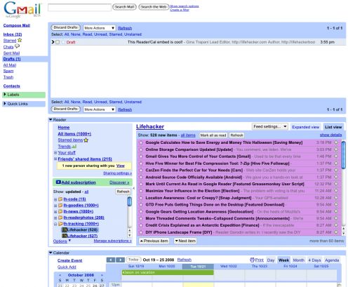Toggle the star on the Draft message
Image resolution: width=348 pixels, height=287 pixels.
point(63,42)
